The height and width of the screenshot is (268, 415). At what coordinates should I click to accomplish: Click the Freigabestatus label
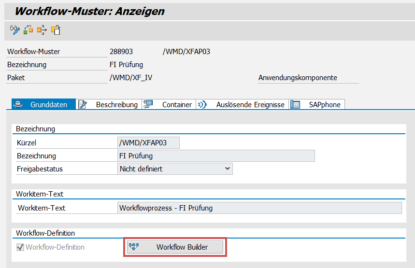[40, 169]
